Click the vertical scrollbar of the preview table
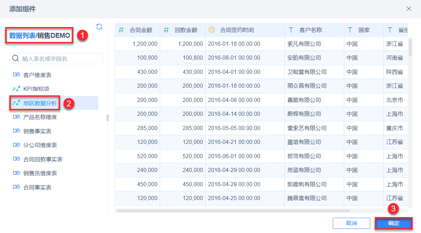 [x=410, y=47]
